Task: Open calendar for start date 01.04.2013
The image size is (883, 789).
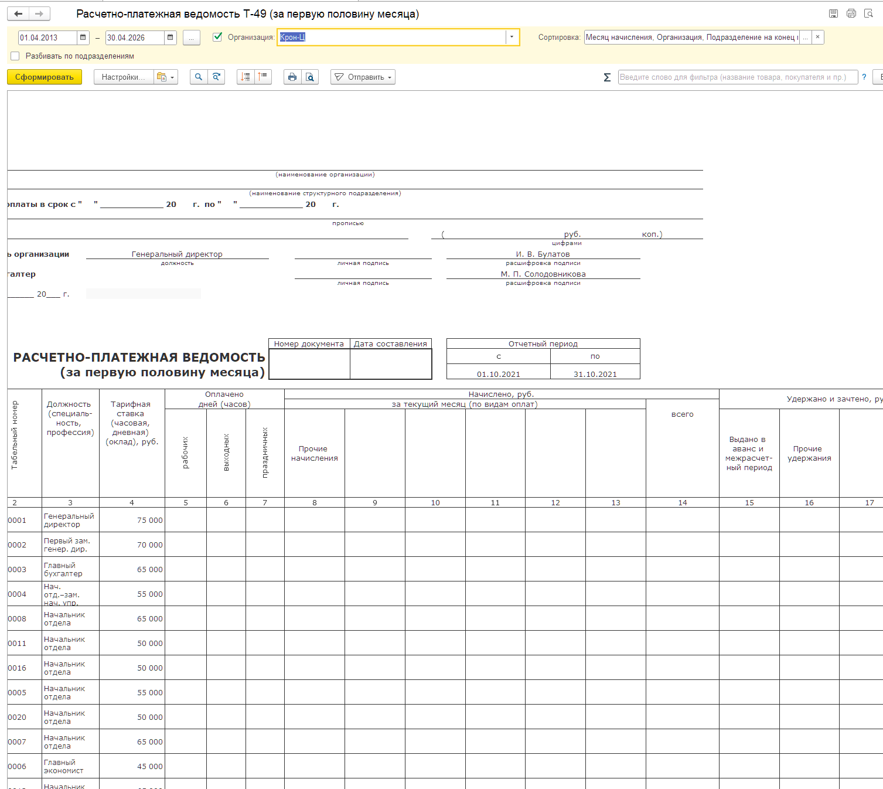Action: click(x=83, y=38)
